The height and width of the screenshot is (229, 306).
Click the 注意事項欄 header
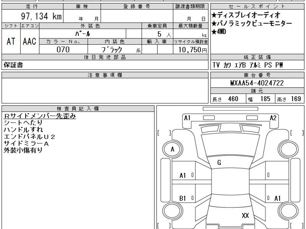[105, 75]
